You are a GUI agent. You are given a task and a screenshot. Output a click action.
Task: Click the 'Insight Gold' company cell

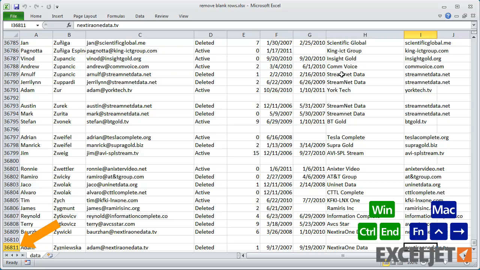pos(365,58)
